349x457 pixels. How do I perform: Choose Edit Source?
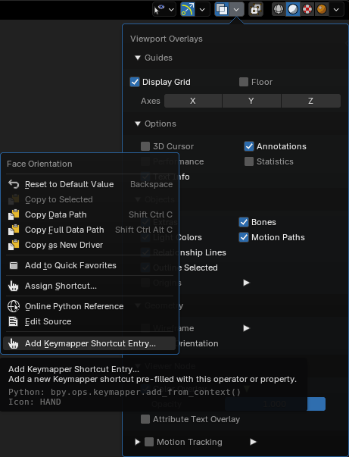pos(89,321)
